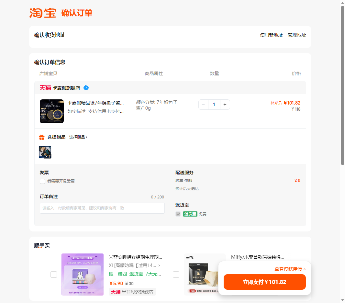Click the 假一赔四 退货宝 service tags
Image resolution: width=345 pixels, height=303 pixels.
pos(135,274)
